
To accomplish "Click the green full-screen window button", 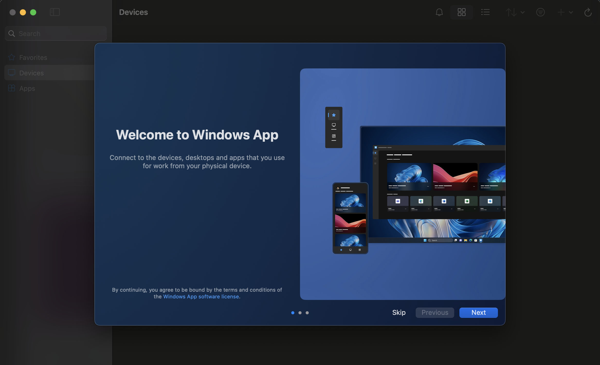I will point(33,12).
